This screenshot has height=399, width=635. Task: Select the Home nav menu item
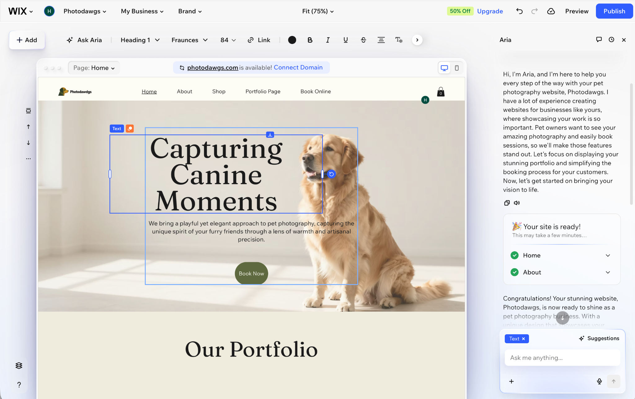(149, 91)
